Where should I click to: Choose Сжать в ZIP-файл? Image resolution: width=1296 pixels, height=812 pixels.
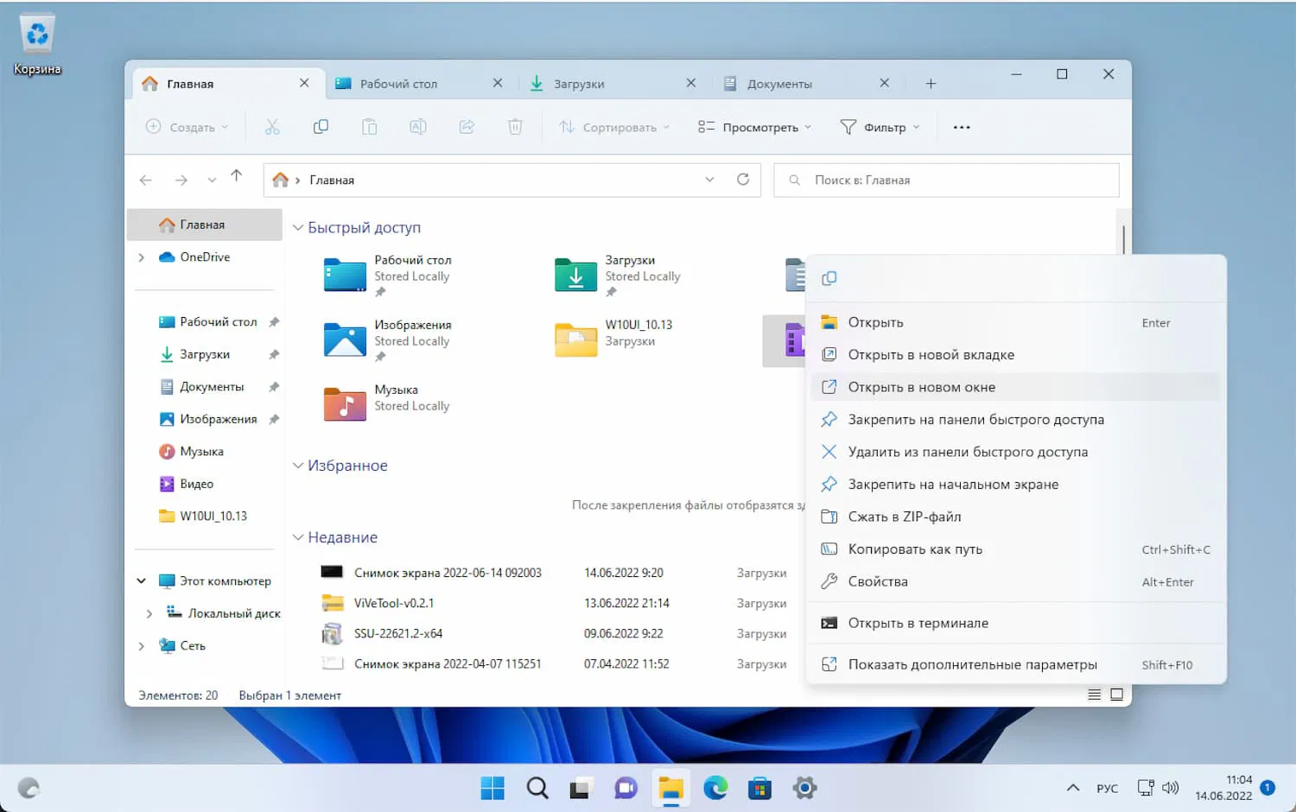click(x=1016, y=517)
